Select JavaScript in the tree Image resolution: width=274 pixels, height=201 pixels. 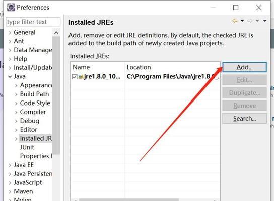tap(28, 183)
